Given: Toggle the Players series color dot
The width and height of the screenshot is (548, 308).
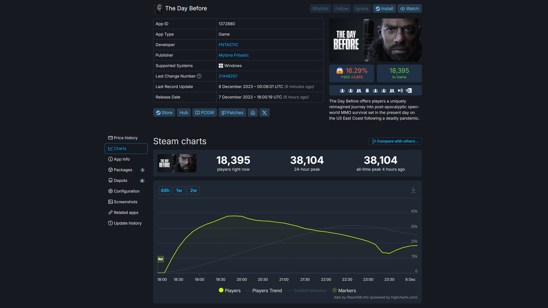Looking at the screenshot, I should [x=221, y=290].
